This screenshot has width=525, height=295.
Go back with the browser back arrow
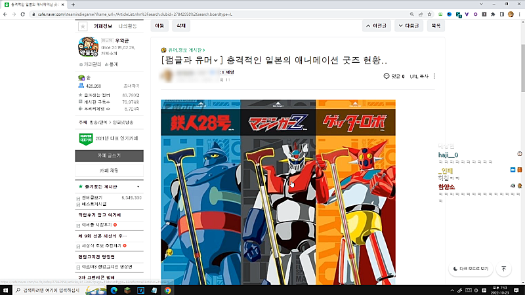pos(5,14)
